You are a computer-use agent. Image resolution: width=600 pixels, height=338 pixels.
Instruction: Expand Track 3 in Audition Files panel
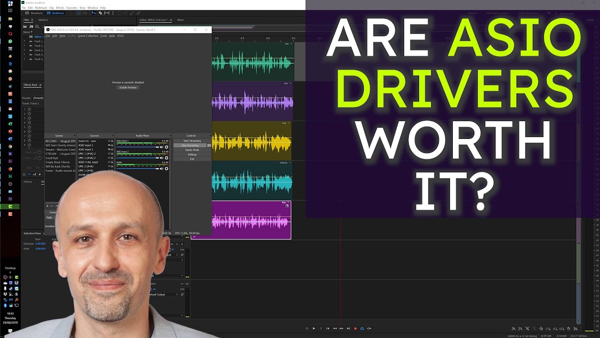click(x=24, y=50)
